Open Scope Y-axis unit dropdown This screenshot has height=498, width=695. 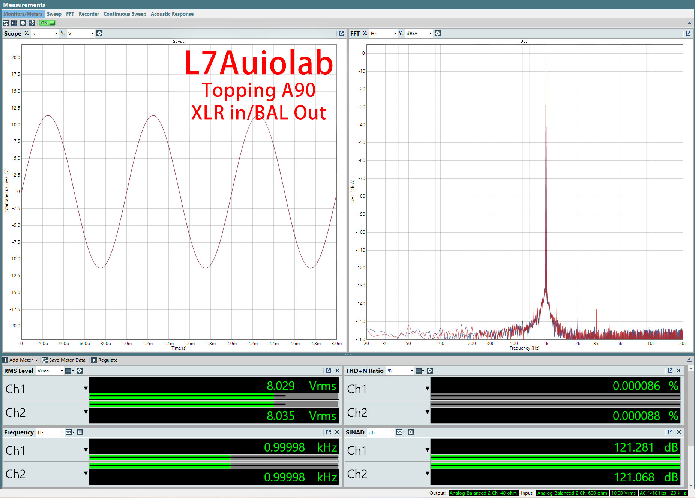coord(81,33)
